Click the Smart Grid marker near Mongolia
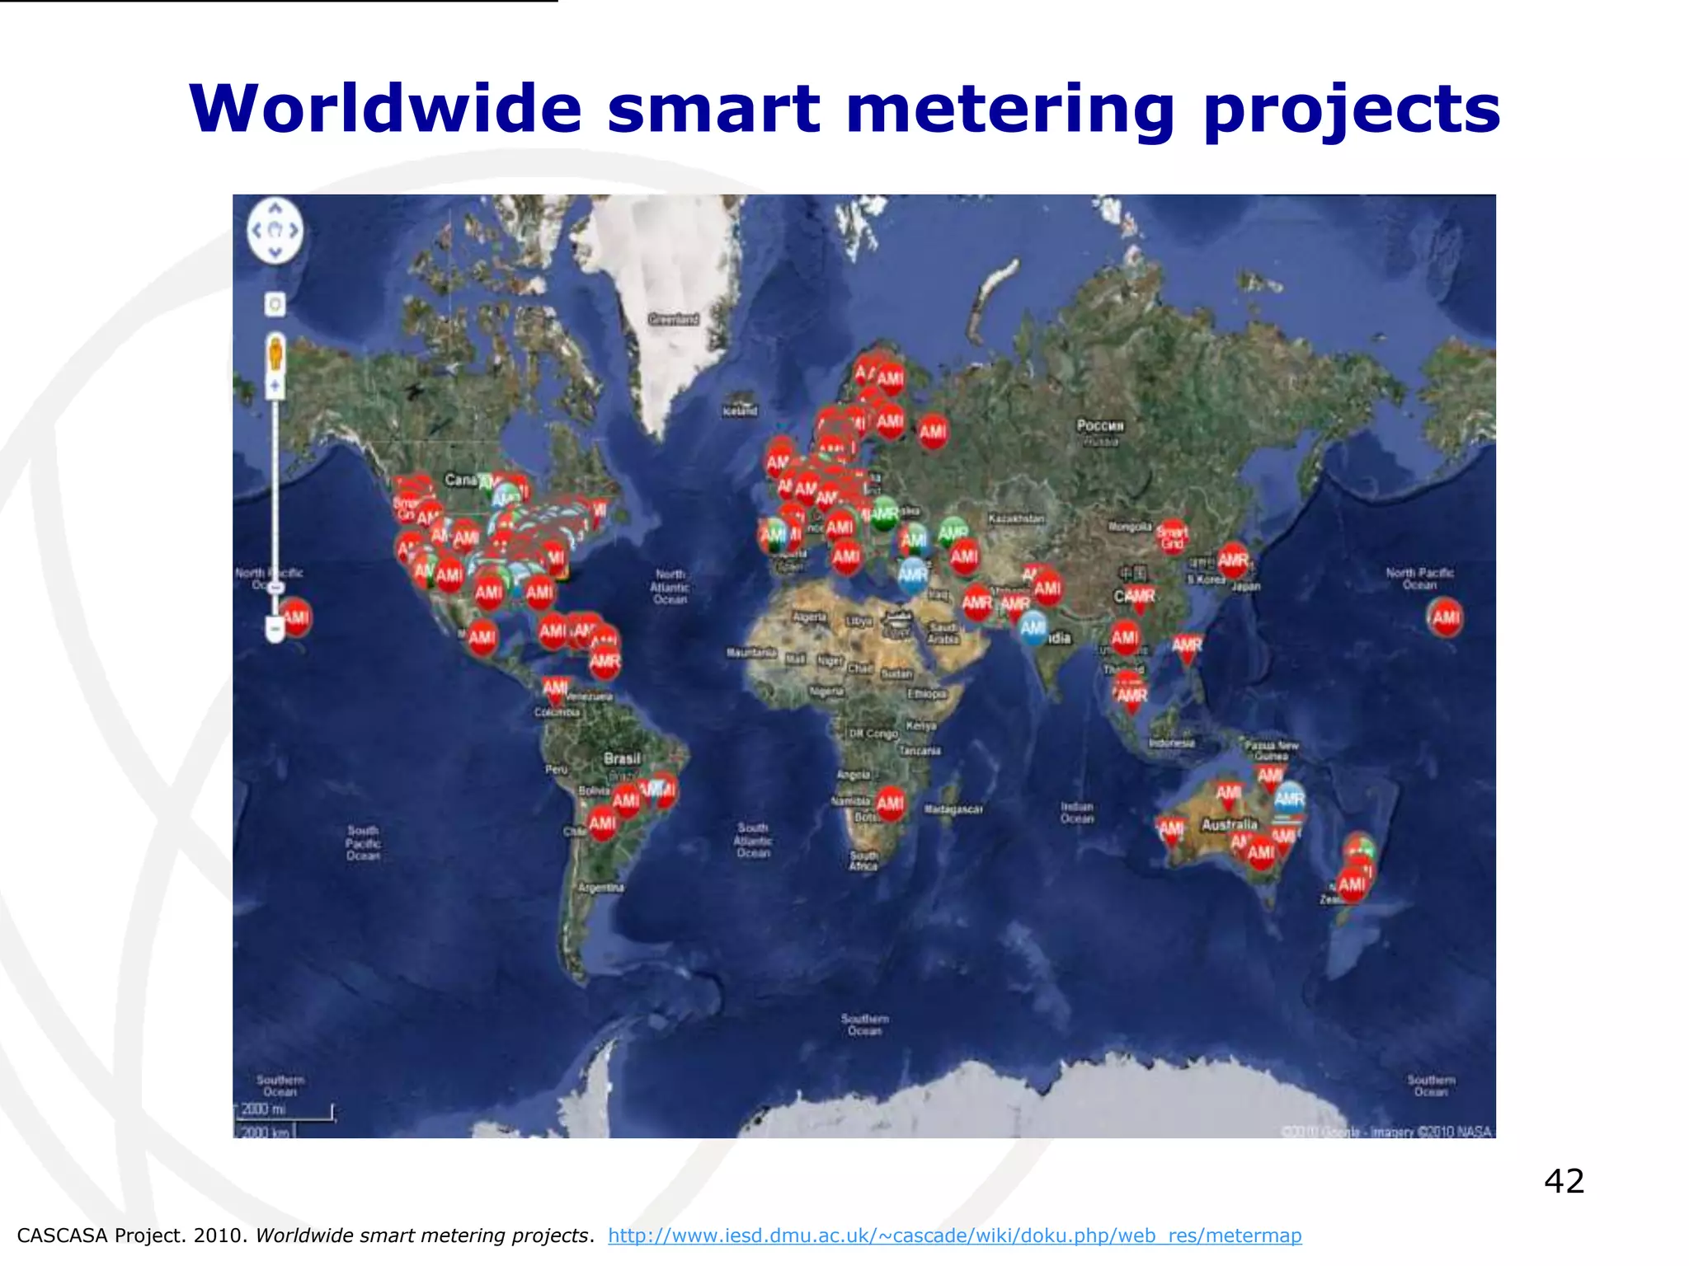The height and width of the screenshot is (1266, 1689). click(x=1173, y=537)
